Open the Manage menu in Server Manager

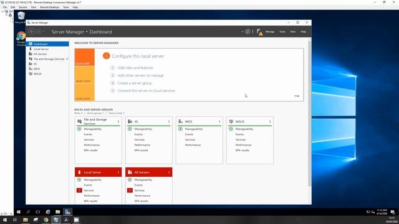(x=270, y=32)
